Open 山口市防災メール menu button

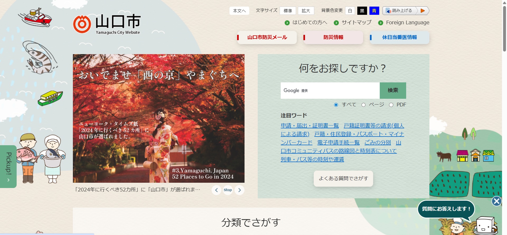[x=267, y=37]
